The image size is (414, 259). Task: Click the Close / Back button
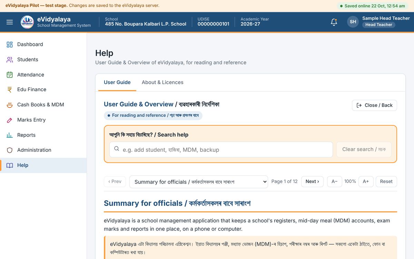click(x=374, y=105)
